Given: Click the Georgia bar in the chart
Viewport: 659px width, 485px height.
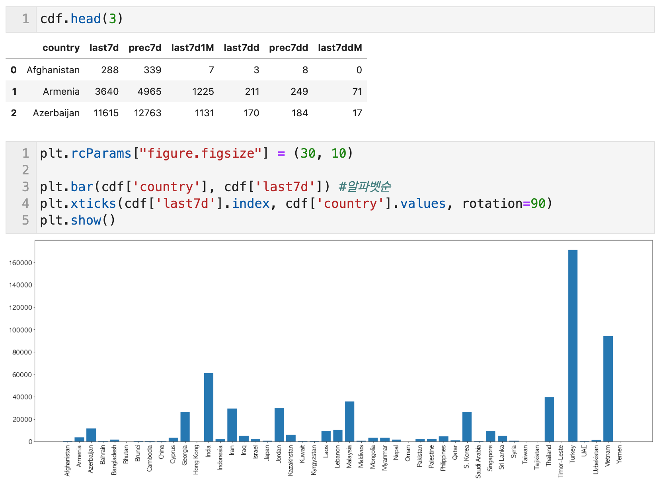Looking at the screenshot, I should (x=185, y=426).
